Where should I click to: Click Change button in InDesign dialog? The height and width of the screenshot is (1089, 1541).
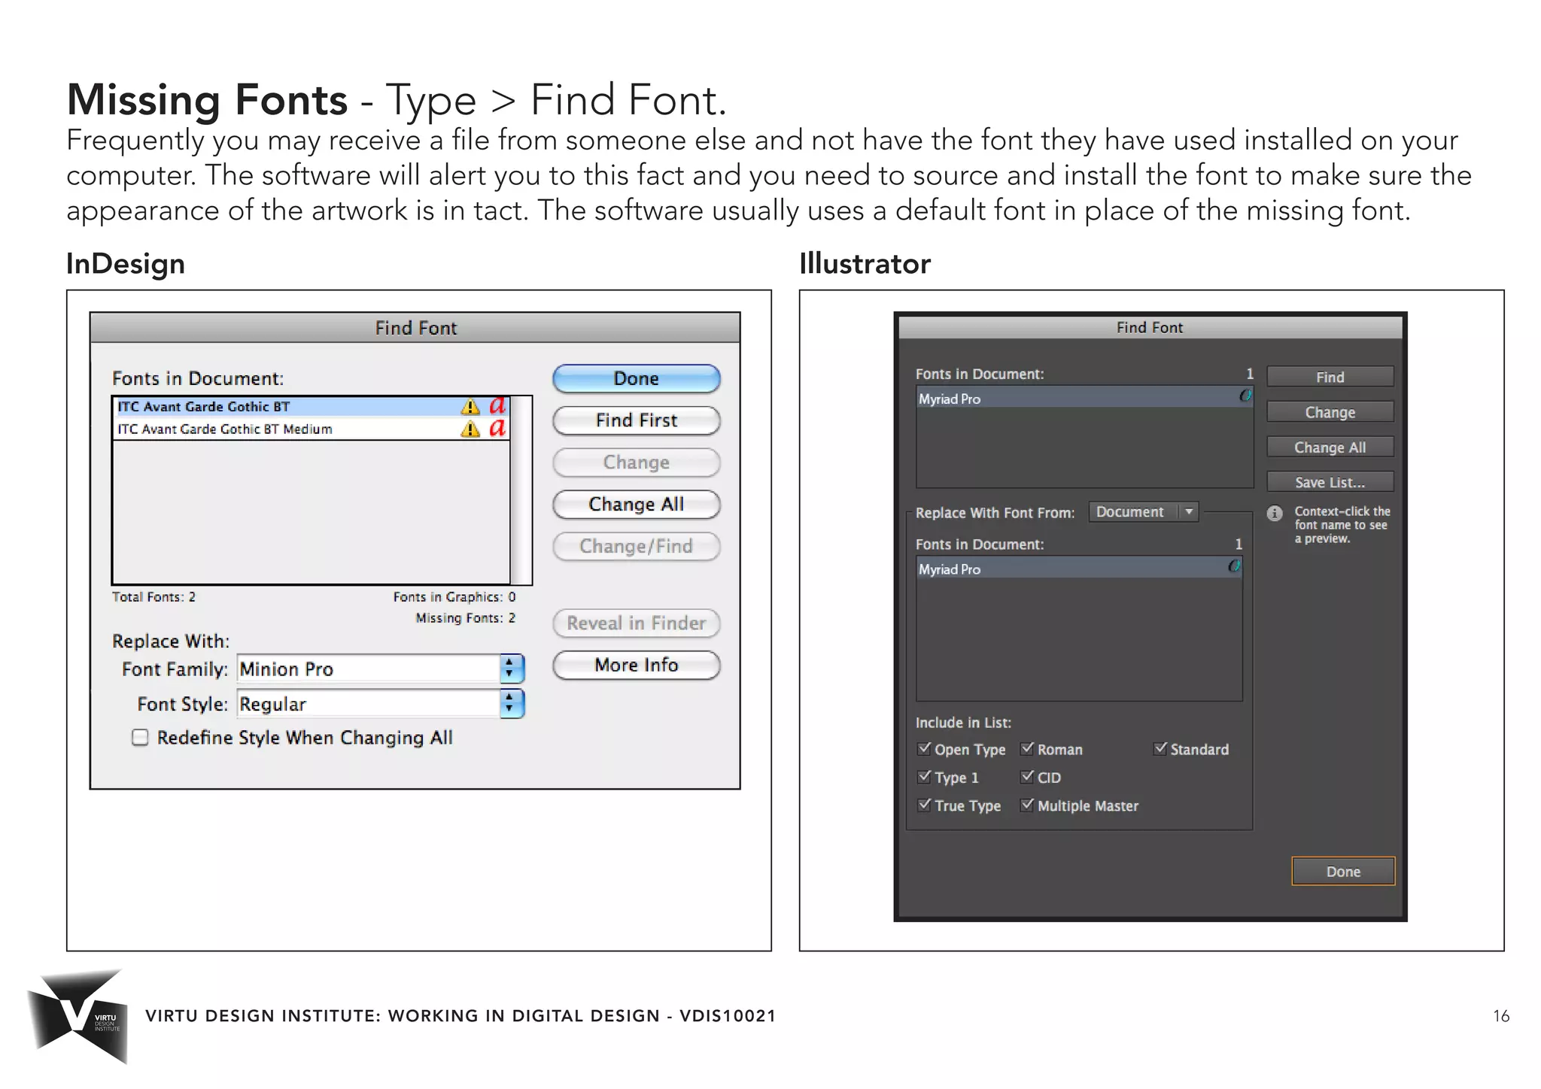pyautogui.click(x=637, y=463)
